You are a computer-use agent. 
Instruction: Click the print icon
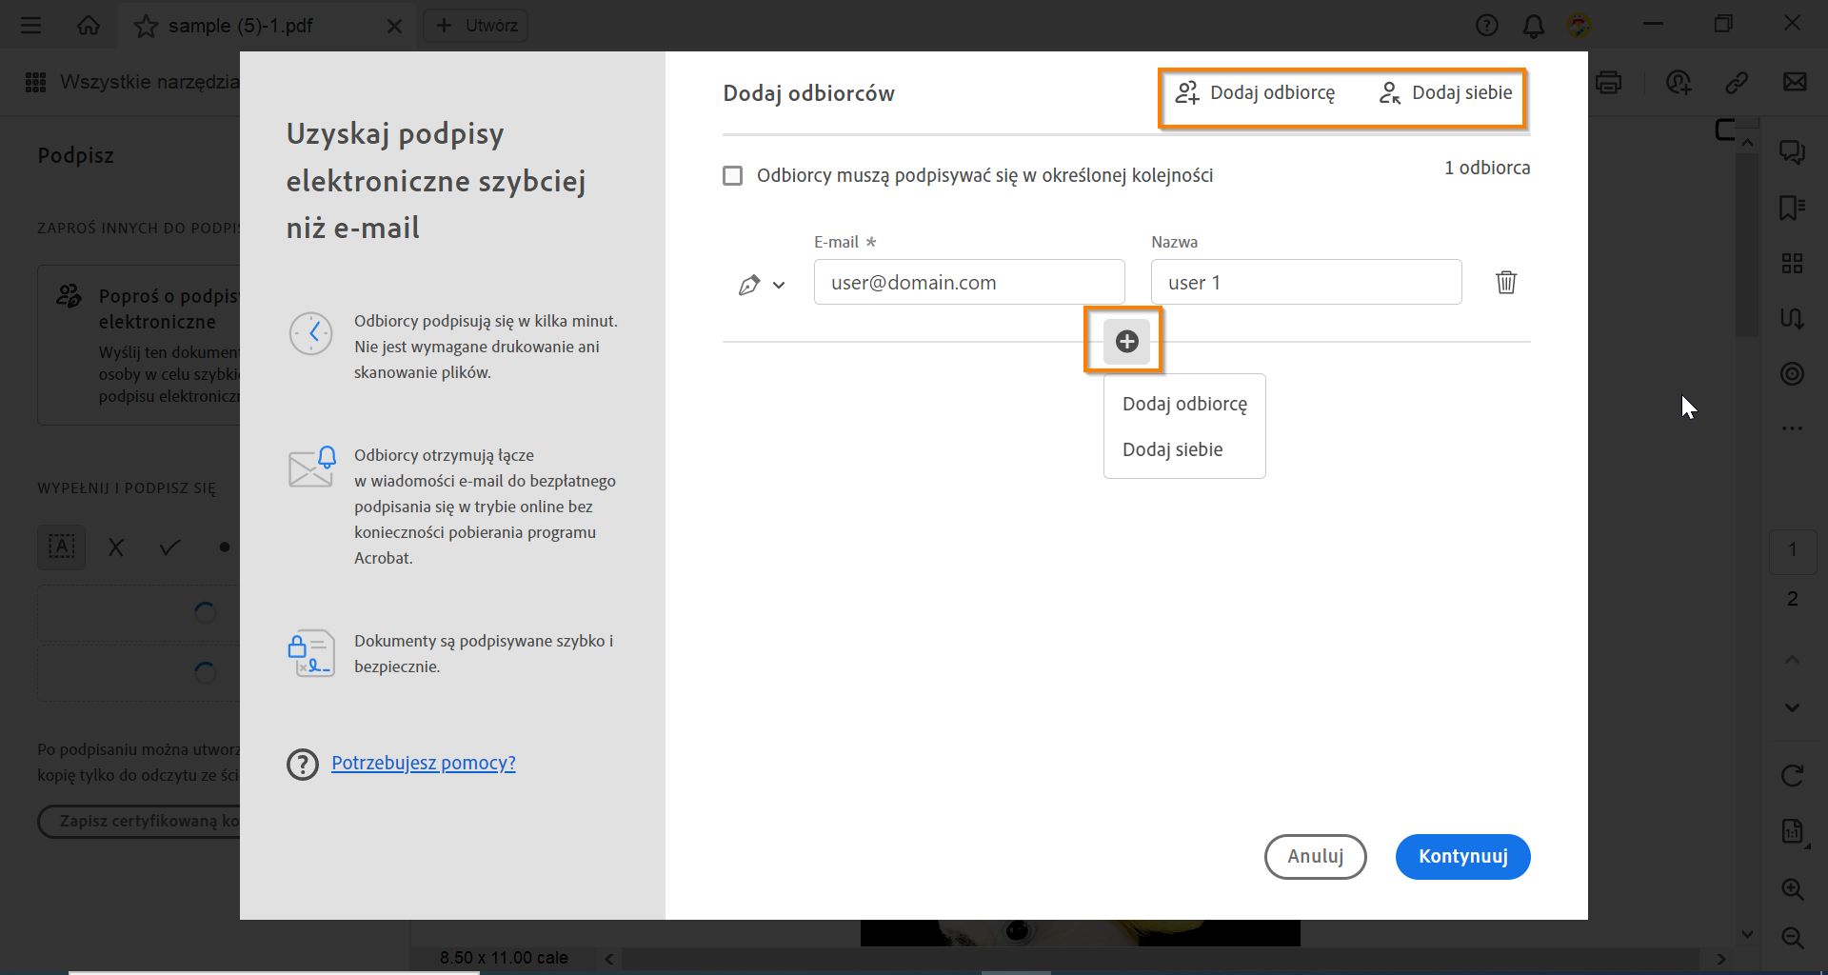coord(1608,83)
